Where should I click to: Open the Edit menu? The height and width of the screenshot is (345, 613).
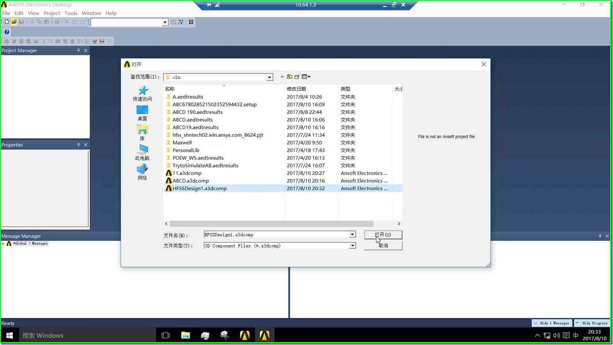coord(19,13)
